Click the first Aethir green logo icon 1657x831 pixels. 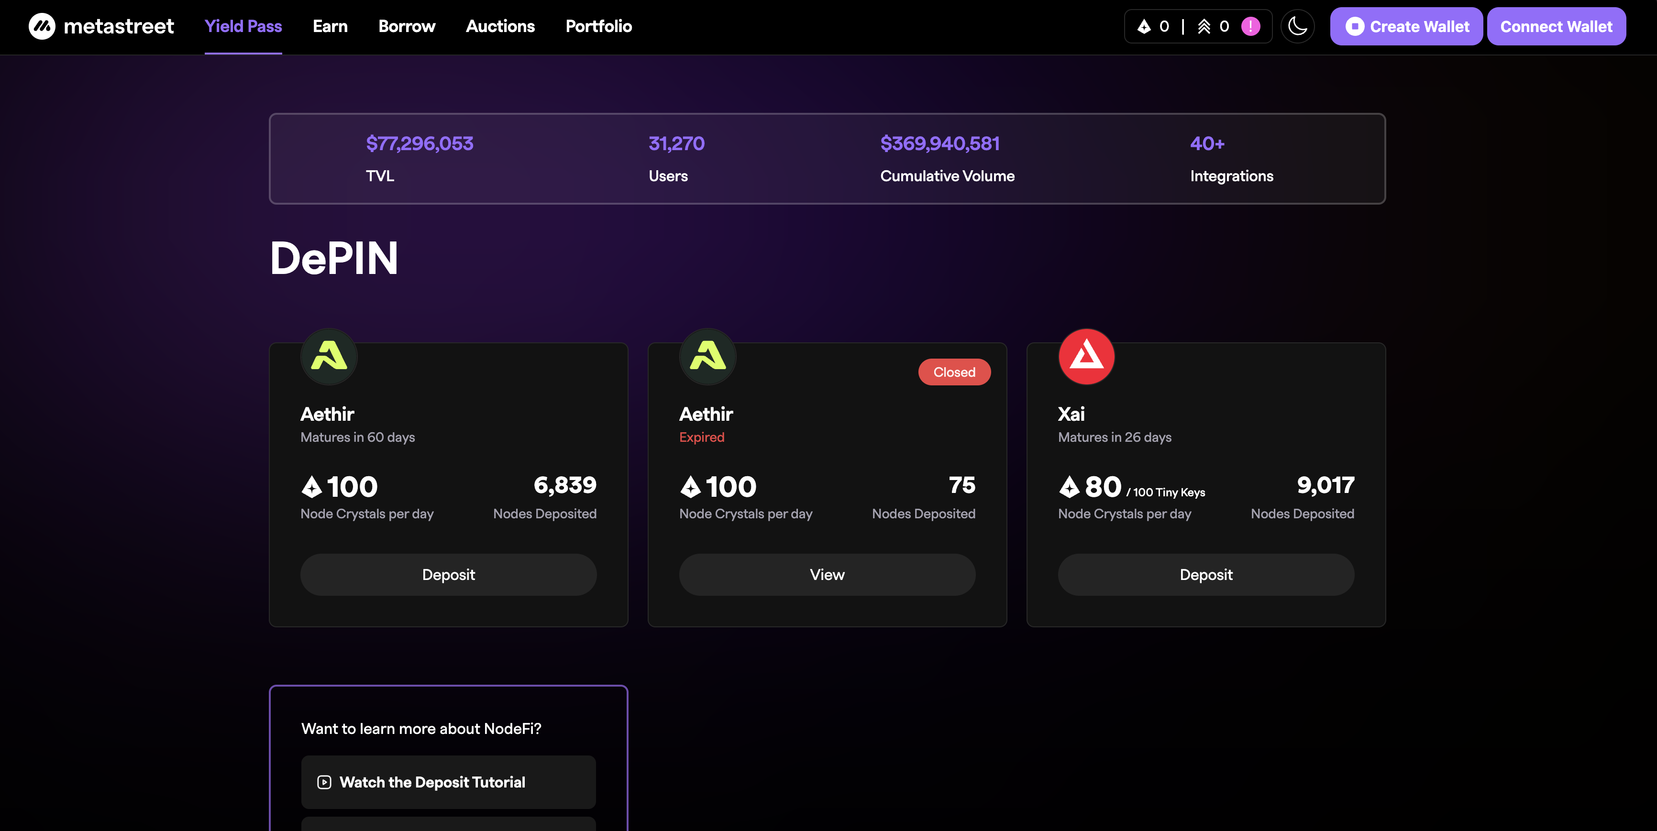tap(329, 356)
